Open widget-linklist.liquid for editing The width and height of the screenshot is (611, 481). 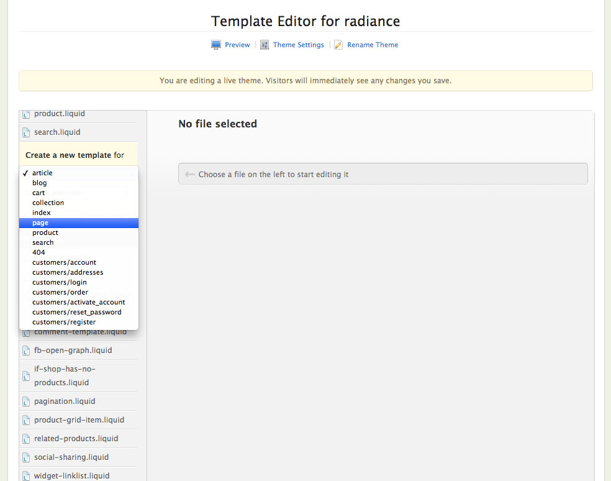pos(70,475)
